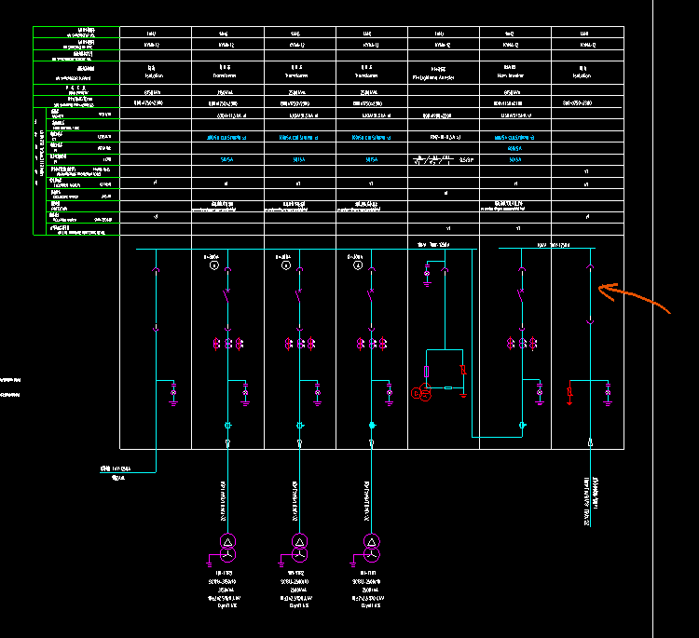Click the cable termination symbol on the rightmost feeder
The width and height of the screenshot is (699, 638).
[590, 442]
